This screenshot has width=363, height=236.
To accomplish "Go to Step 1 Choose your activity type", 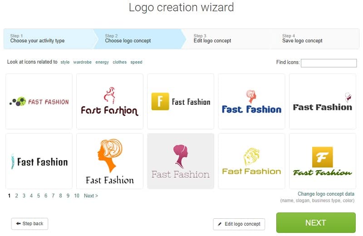I will coord(49,39).
